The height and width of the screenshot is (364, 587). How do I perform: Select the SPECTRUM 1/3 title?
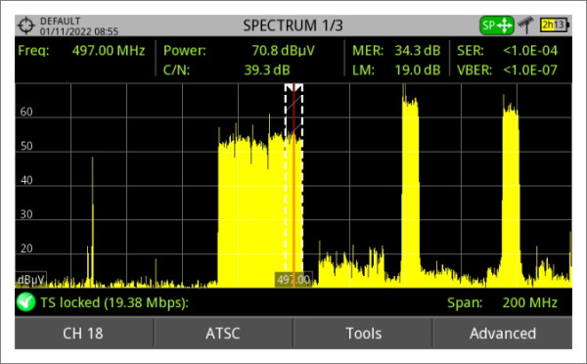[x=293, y=25]
